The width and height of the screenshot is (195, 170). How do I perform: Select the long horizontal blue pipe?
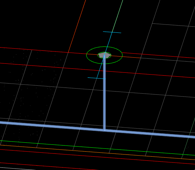97,130
